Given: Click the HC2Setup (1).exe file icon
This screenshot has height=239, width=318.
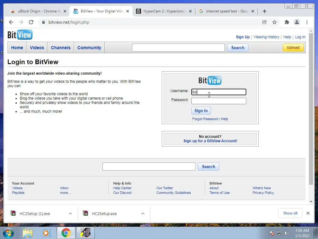Looking at the screenshot, I should coord(13,213).
